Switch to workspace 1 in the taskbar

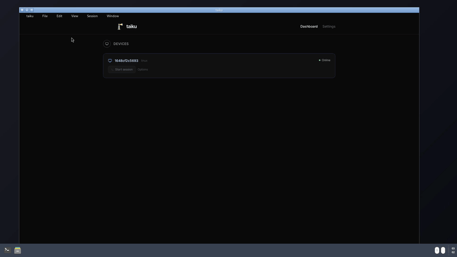(437, 250)
